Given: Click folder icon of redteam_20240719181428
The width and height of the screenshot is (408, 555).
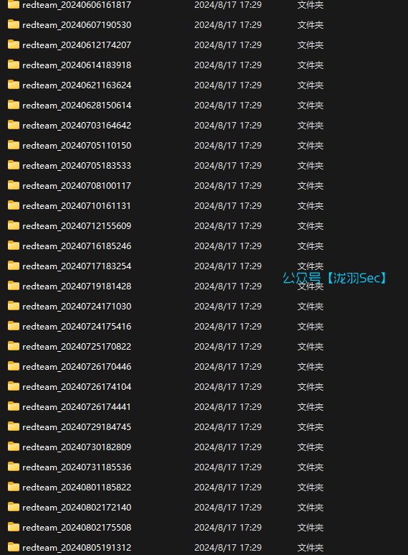Looking at the screenshot, I should click(14, 286).
